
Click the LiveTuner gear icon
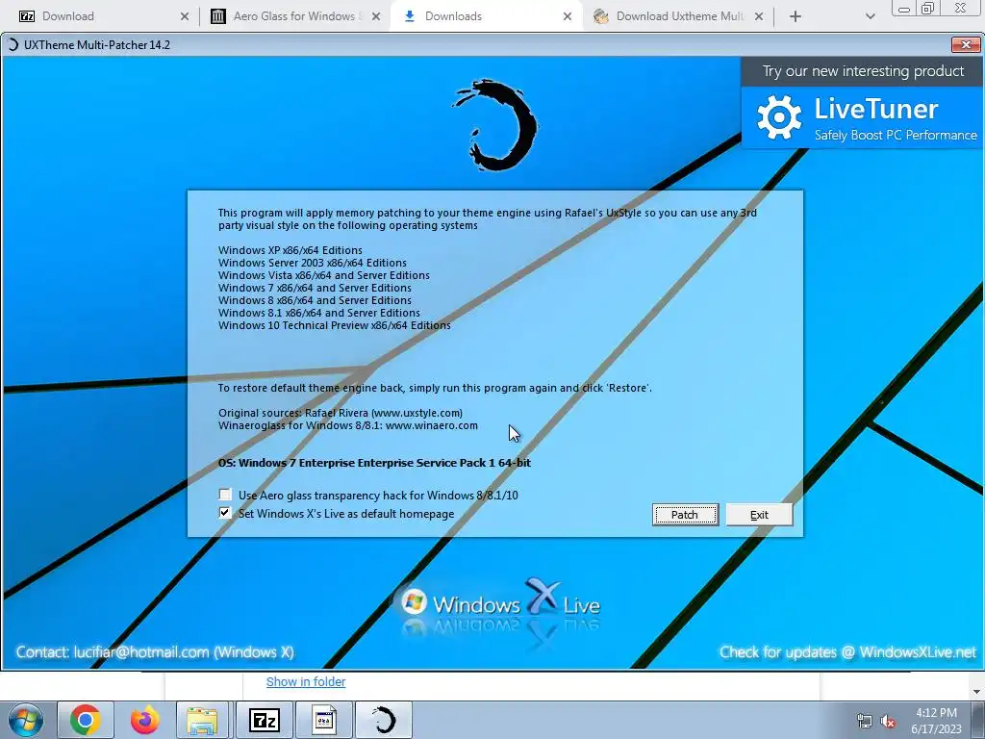(x=779, y=117)
